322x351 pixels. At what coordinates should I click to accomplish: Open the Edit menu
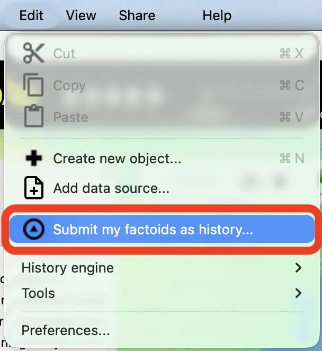click(31, 15)
